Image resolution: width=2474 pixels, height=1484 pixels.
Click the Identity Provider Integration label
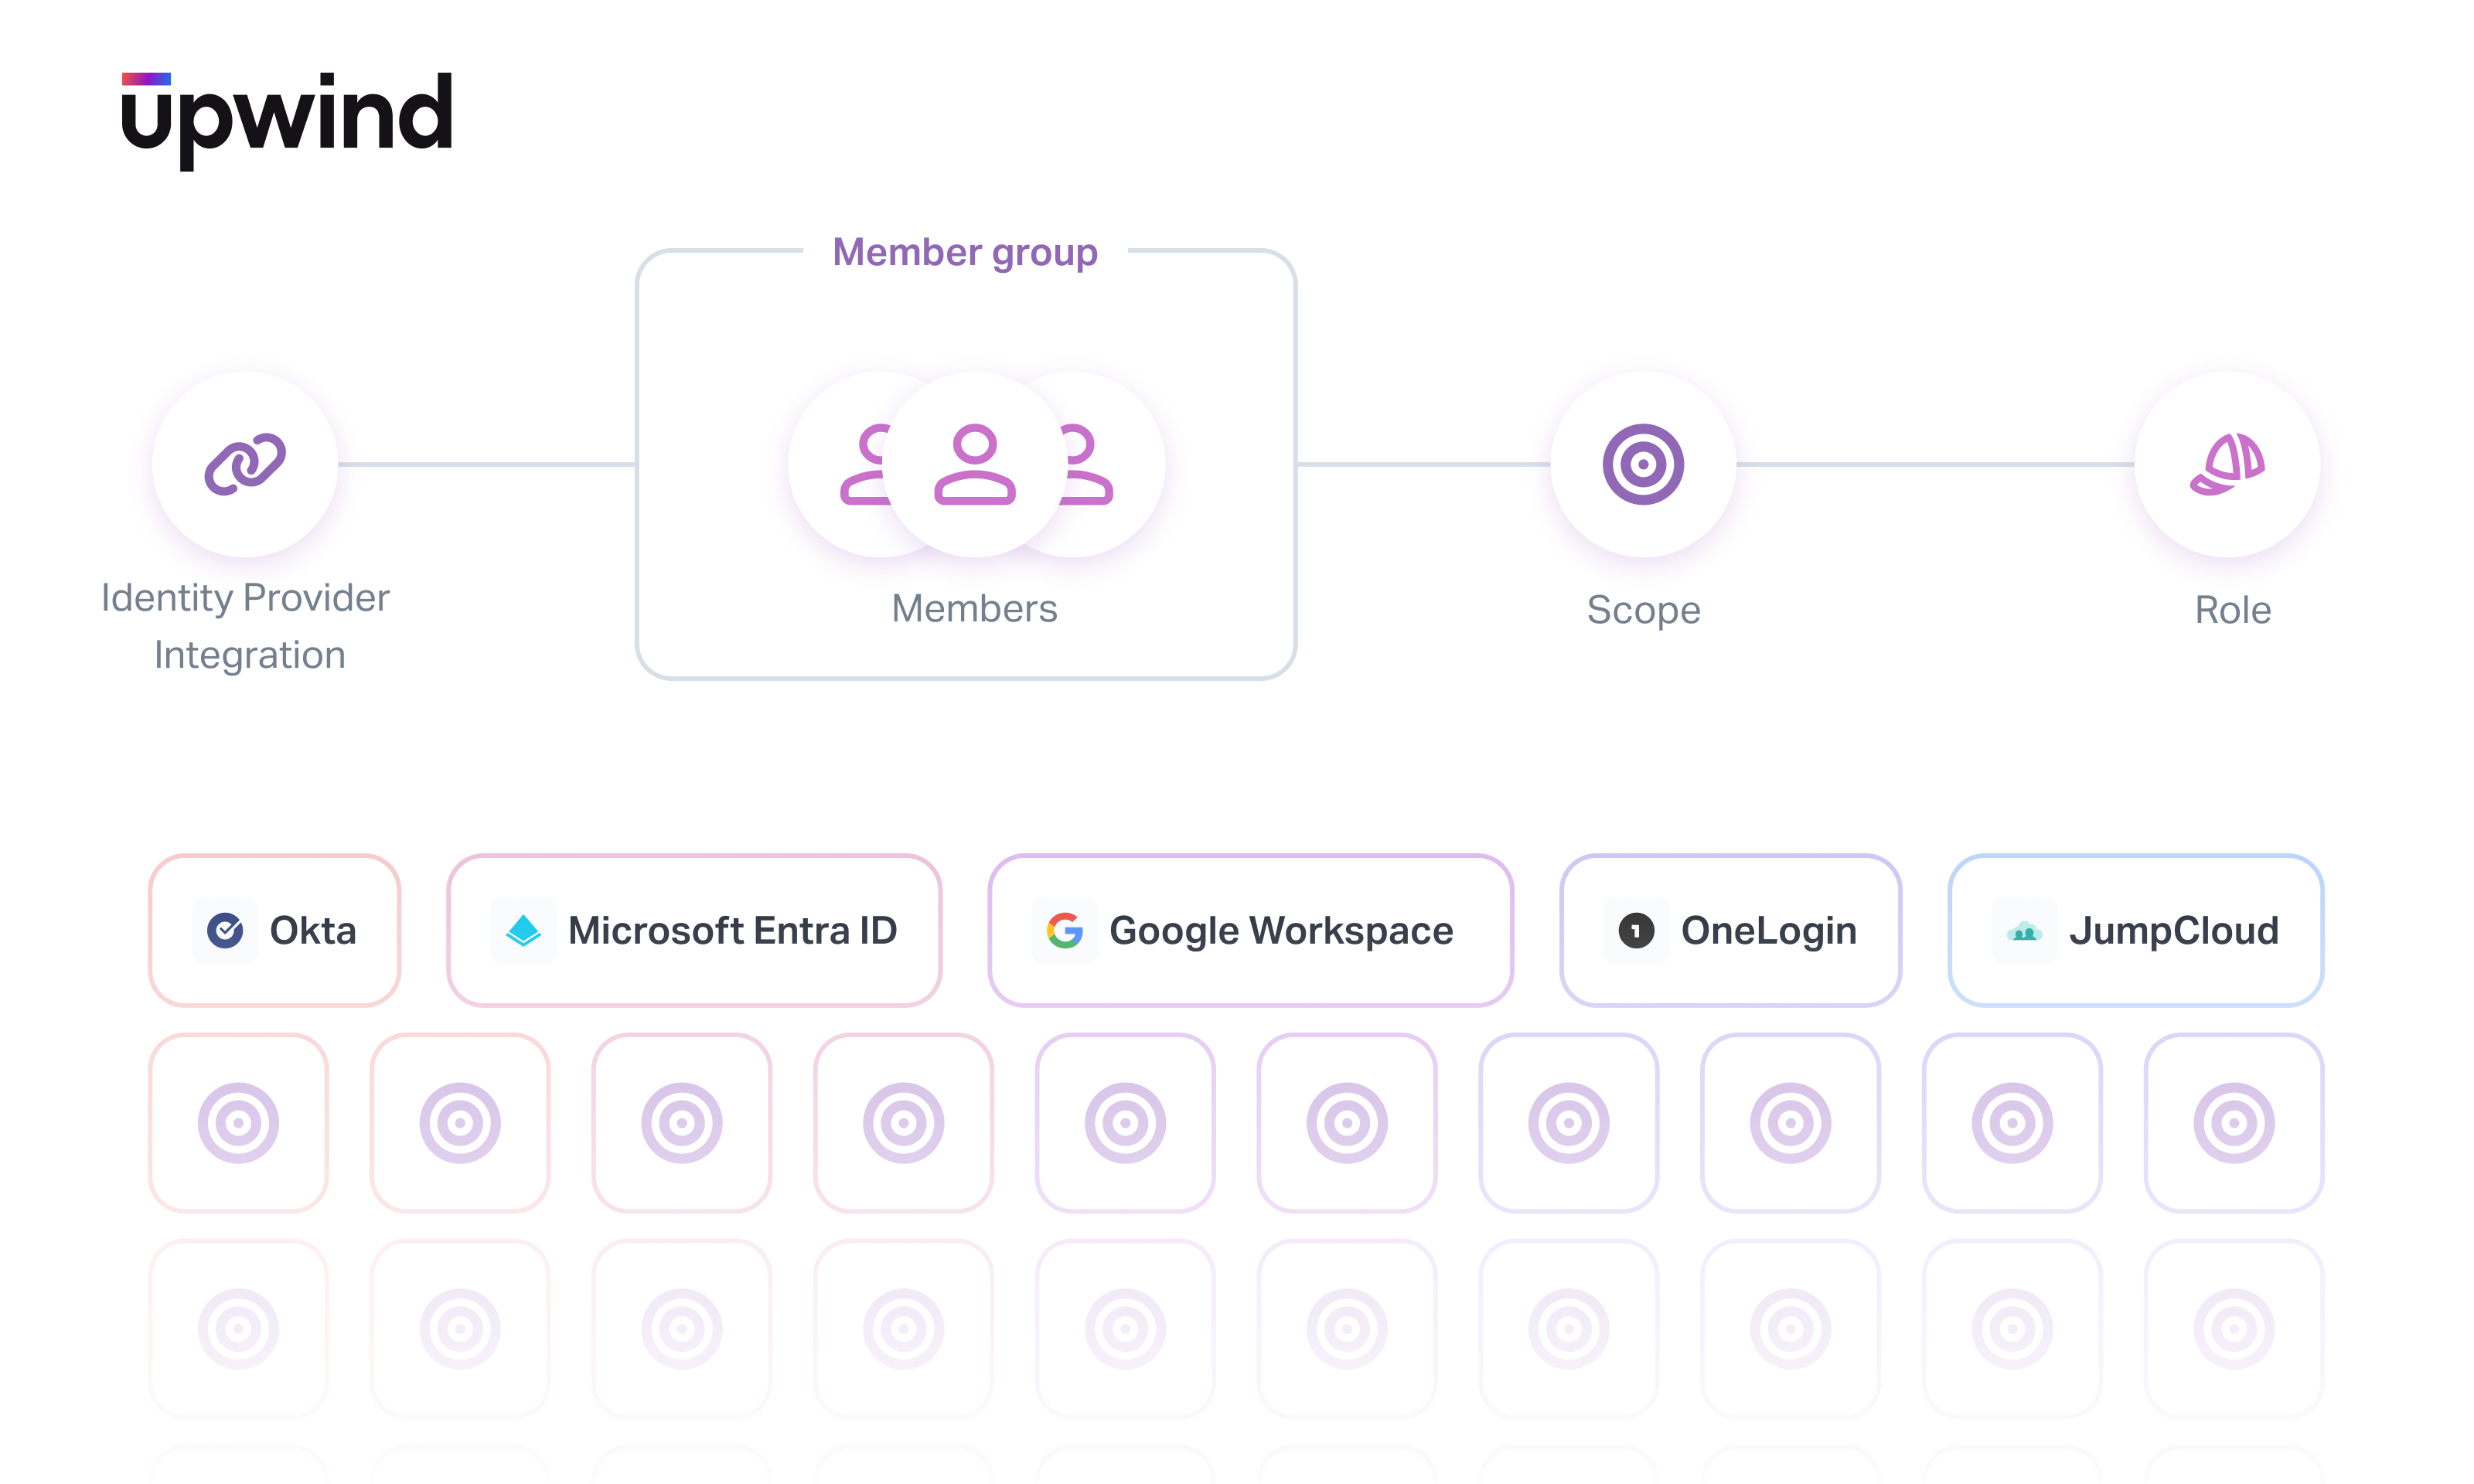tap(246, 626)
